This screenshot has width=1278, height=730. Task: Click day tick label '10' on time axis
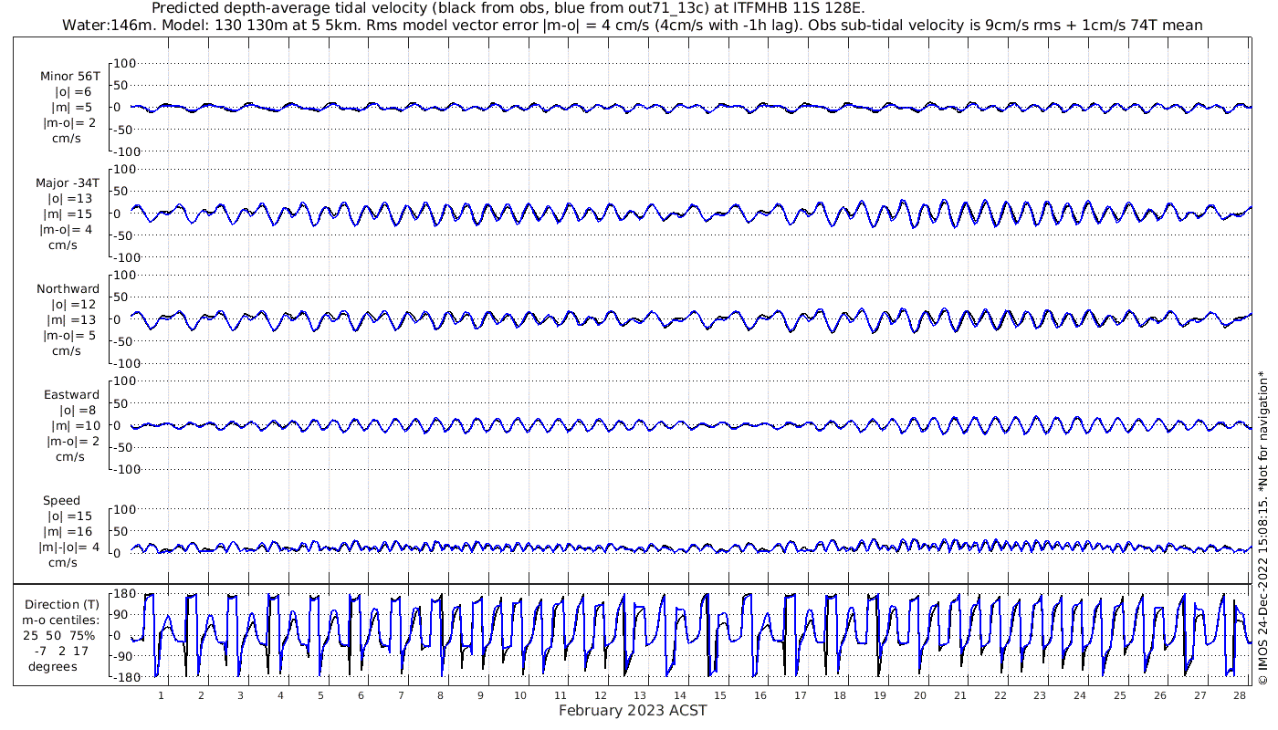click(x=520, y=695)
